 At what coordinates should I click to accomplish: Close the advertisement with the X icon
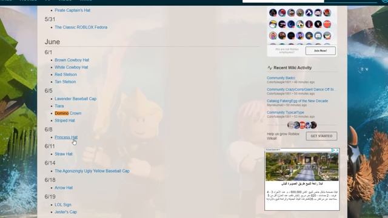337,150
